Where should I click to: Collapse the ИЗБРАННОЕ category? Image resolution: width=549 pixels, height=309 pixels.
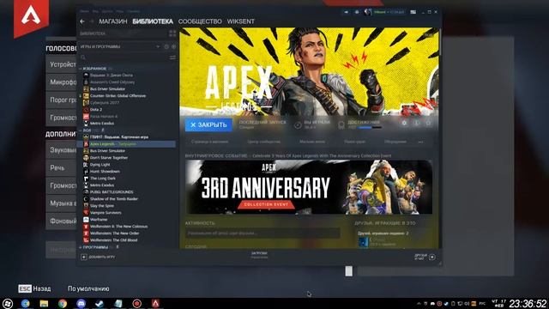point(81,69)
